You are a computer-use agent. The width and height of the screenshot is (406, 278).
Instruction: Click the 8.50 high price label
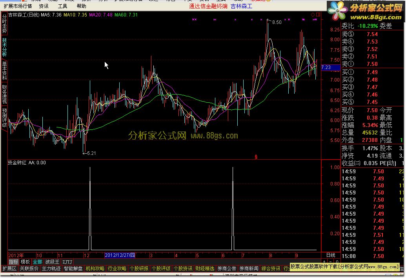tap(277, 22)
